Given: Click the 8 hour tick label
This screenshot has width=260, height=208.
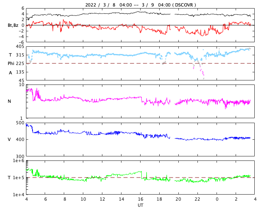Looking at the screenshot, I should click(x=65, y=199).
